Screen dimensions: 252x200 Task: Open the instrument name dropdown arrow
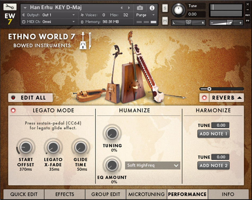point(25,8)
